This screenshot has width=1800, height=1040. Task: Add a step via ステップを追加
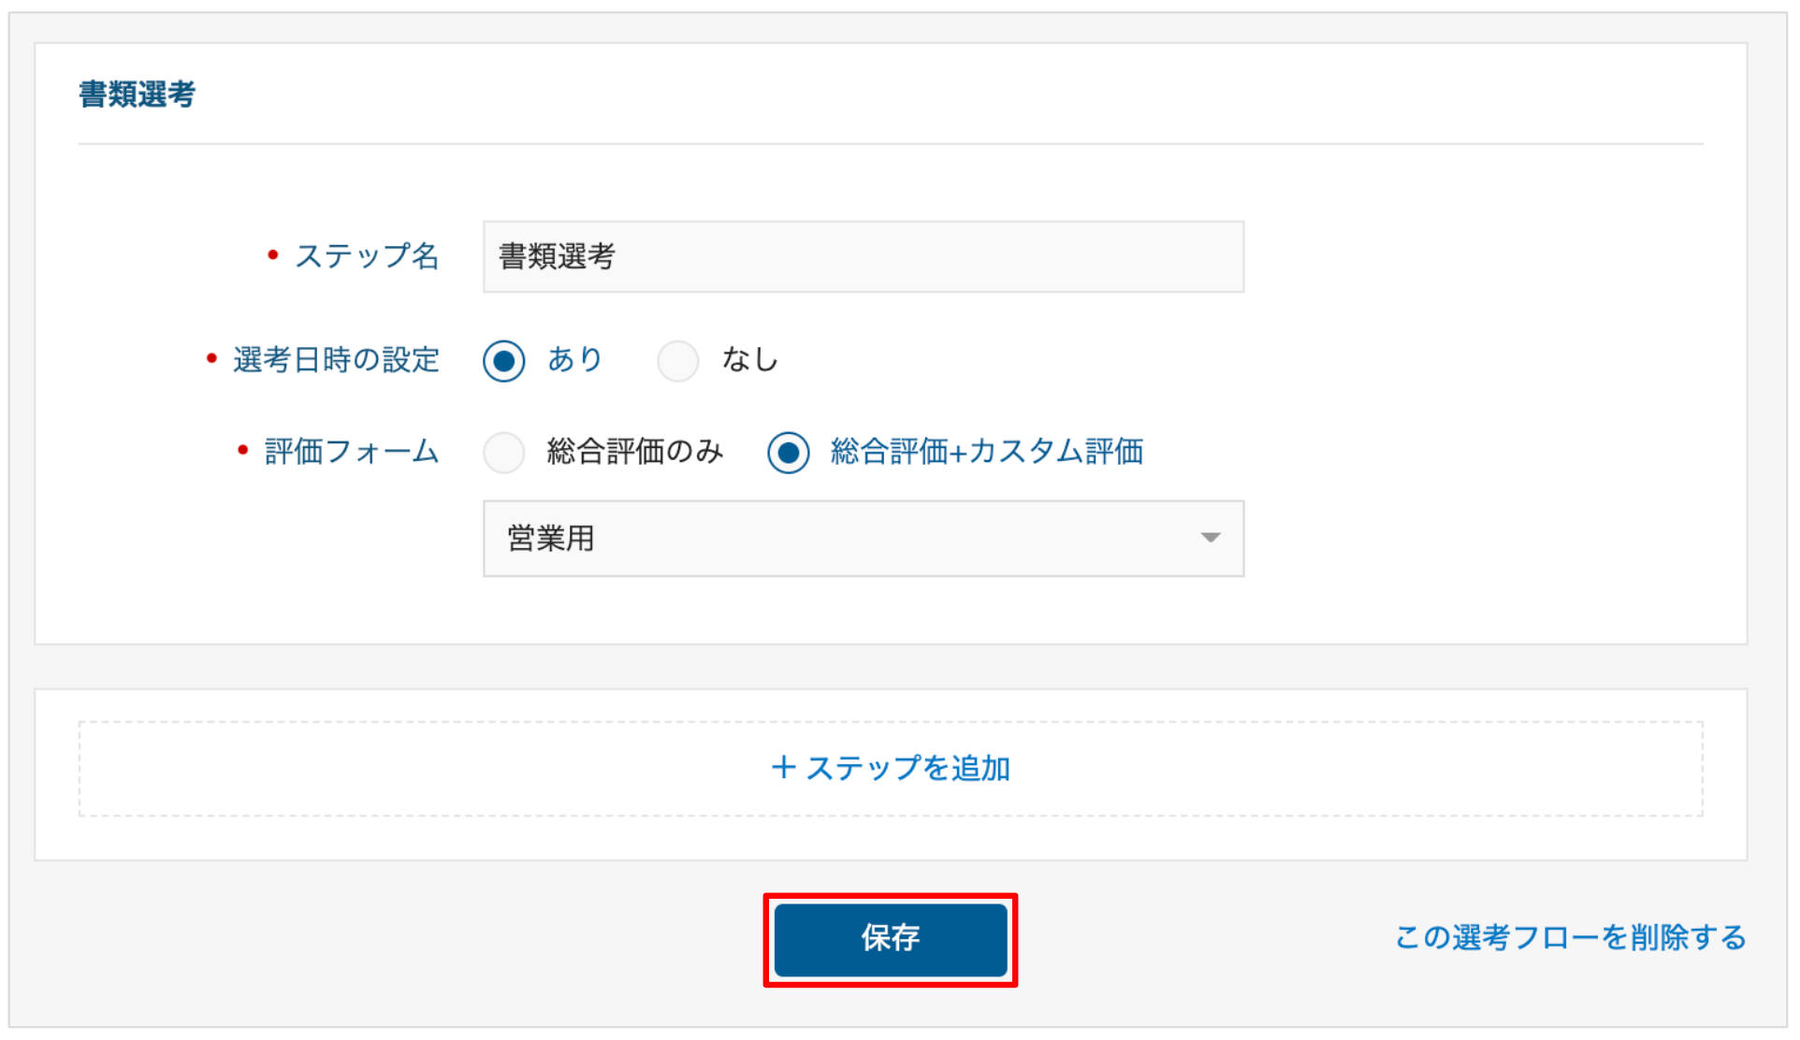pyautogui.click(x=890, y=769)
